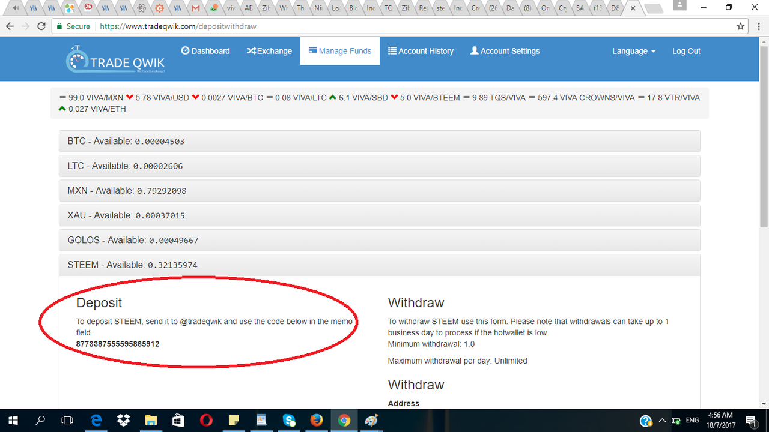The width and height of the screenshot is (769, 432).
Task: Open a new browser tab
Action: [x=654, y=8]
